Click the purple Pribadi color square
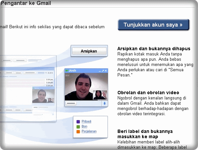Image resolution: width=198 pixels, height=150 pixels. 78,122
